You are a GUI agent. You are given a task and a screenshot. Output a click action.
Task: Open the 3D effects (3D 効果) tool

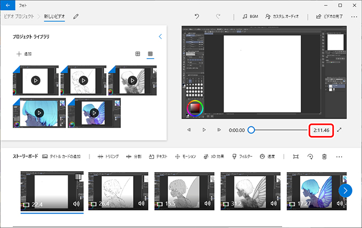tap(214, 157)
